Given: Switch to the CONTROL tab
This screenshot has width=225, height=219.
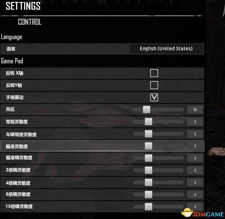Looking at the screenshot, I should tap(30, 22).
